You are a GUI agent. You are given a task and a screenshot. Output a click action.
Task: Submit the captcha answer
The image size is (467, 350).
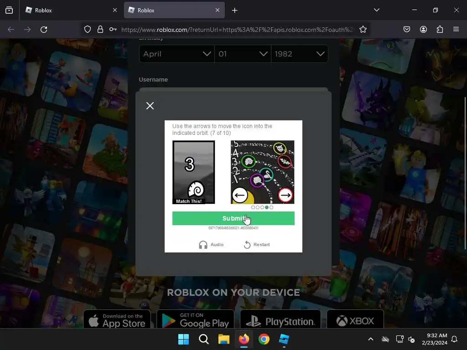pyautogui.click(x=233, y=218)
